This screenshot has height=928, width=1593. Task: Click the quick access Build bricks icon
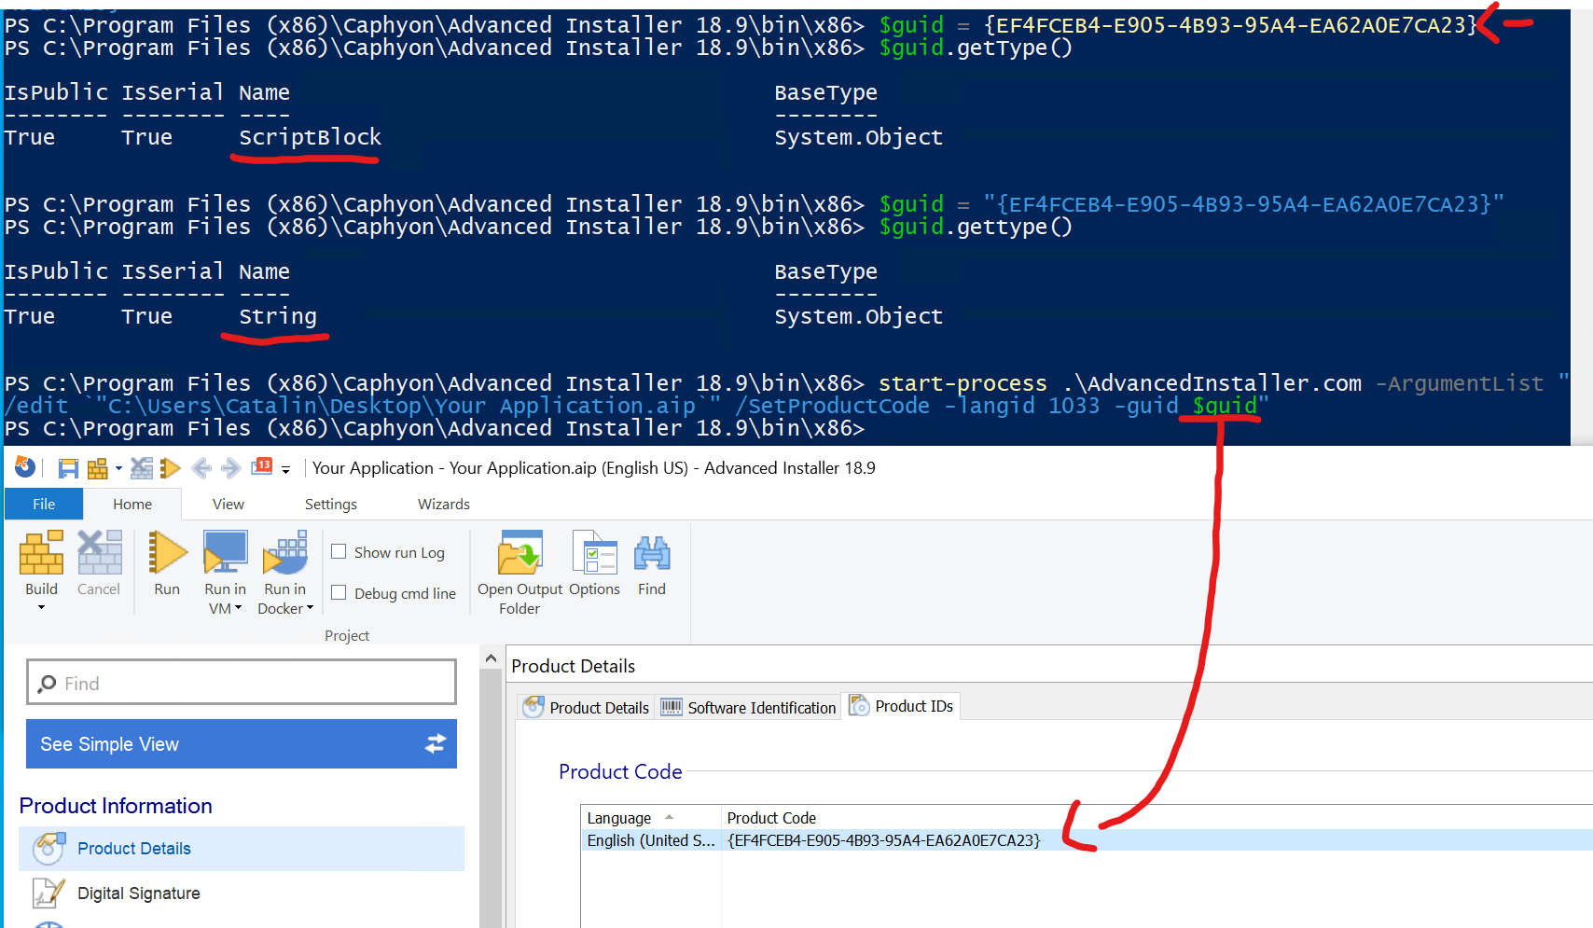pyautogui.click(x=97, y=468)
